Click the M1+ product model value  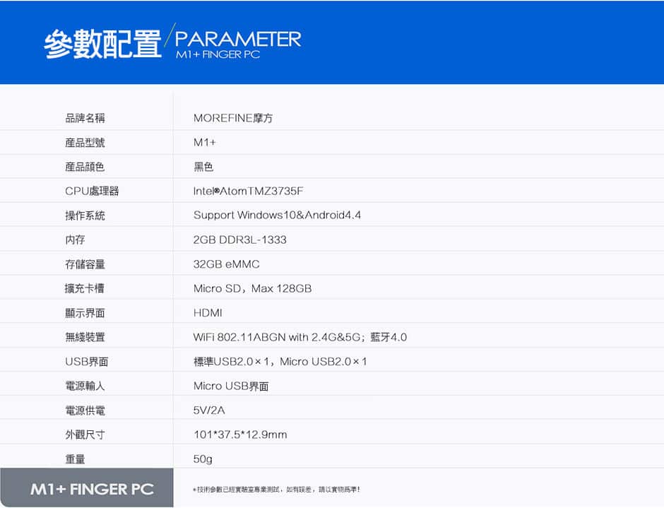point(205,142)
